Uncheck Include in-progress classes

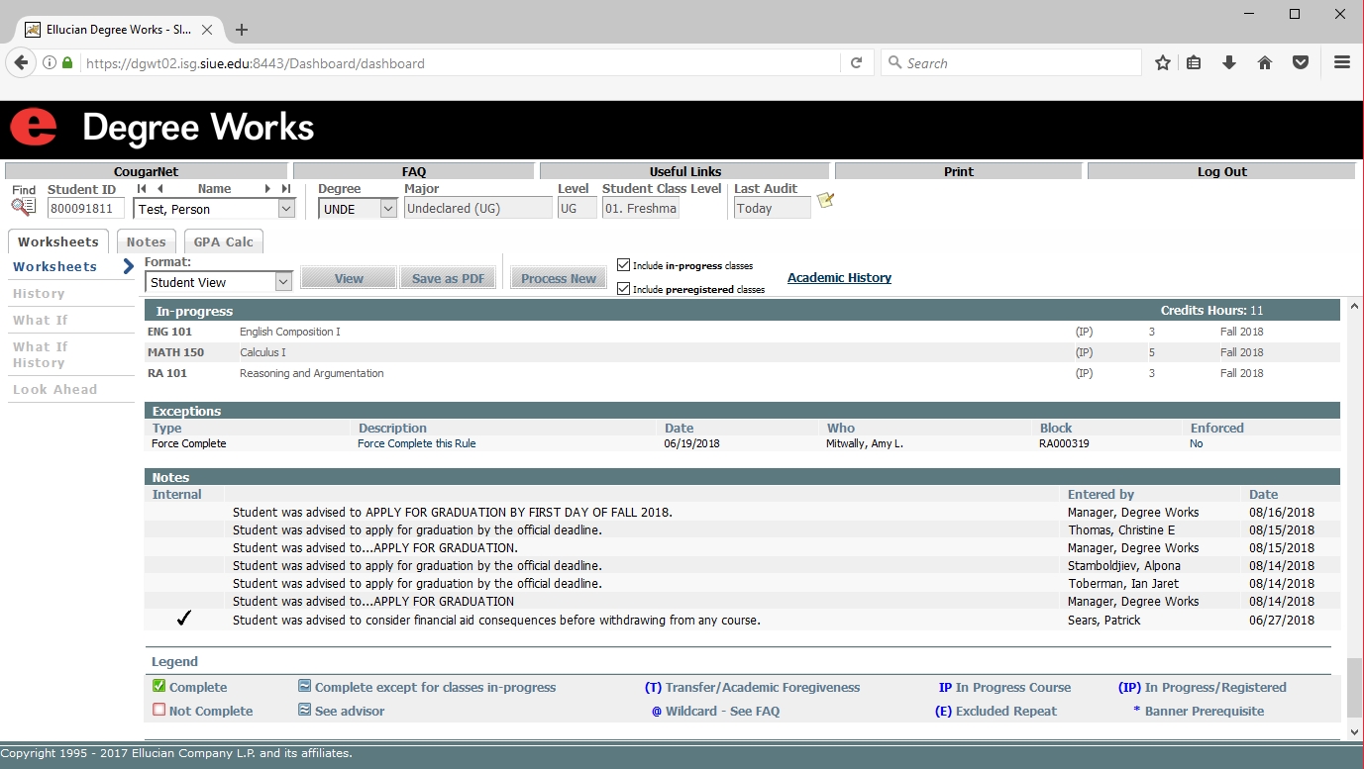click(623, 265)
